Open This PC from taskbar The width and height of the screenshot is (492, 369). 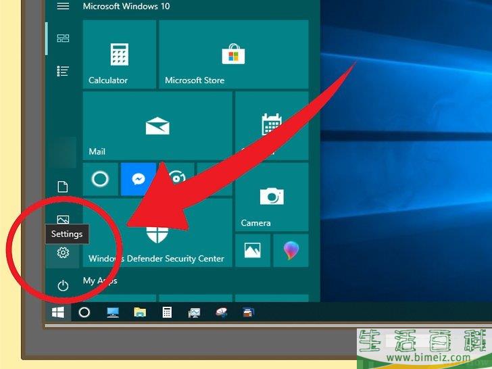(x=113, y=312)
